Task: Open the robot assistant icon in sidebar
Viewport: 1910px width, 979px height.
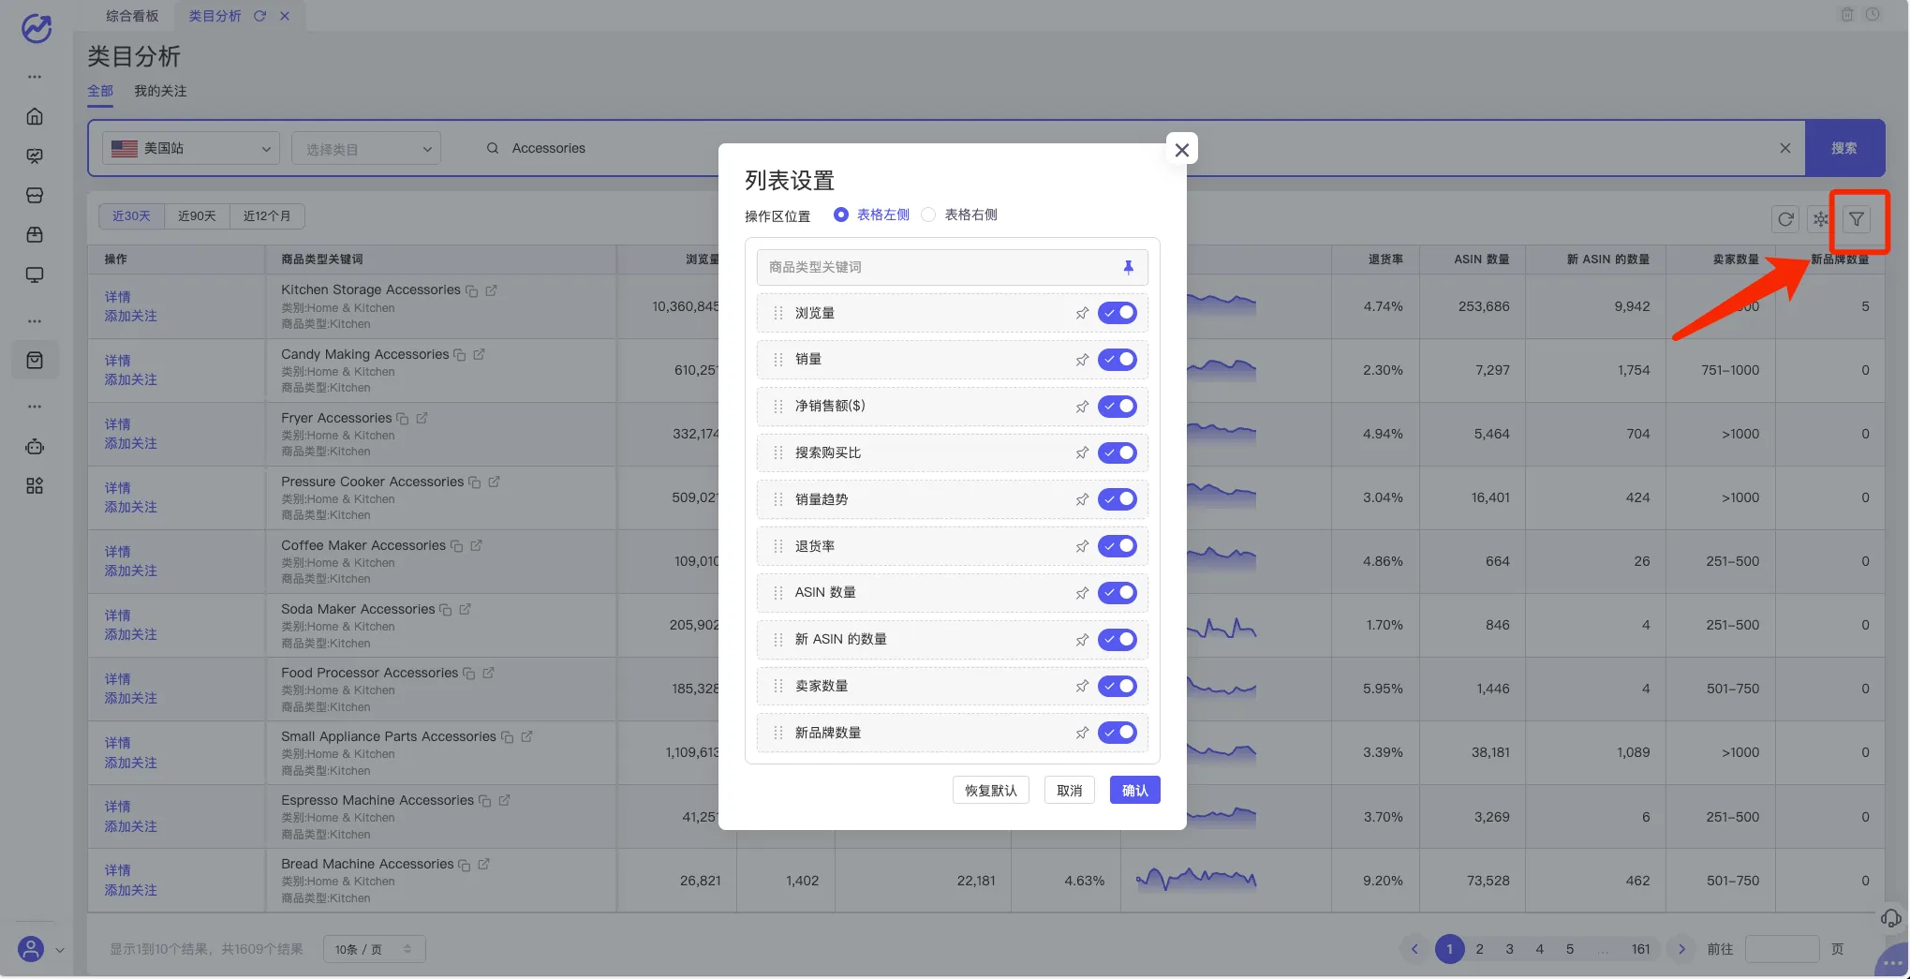Action: (35, 447)
